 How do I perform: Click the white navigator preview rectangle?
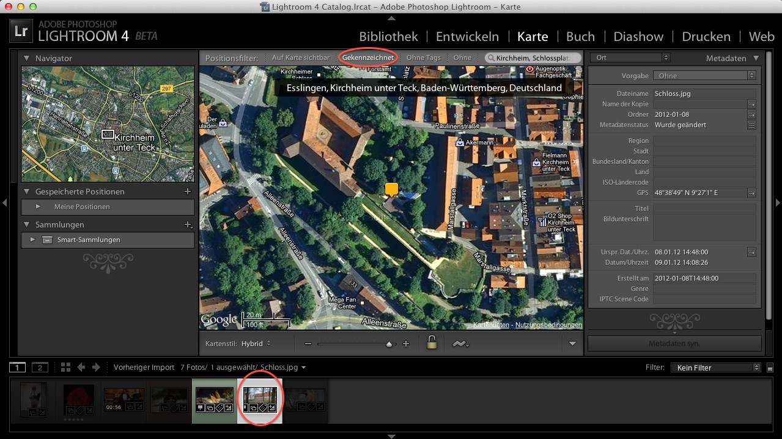coord(108,134)
